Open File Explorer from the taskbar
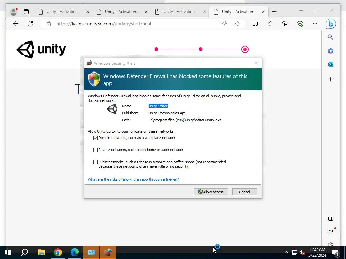 (x=41, y=252)
